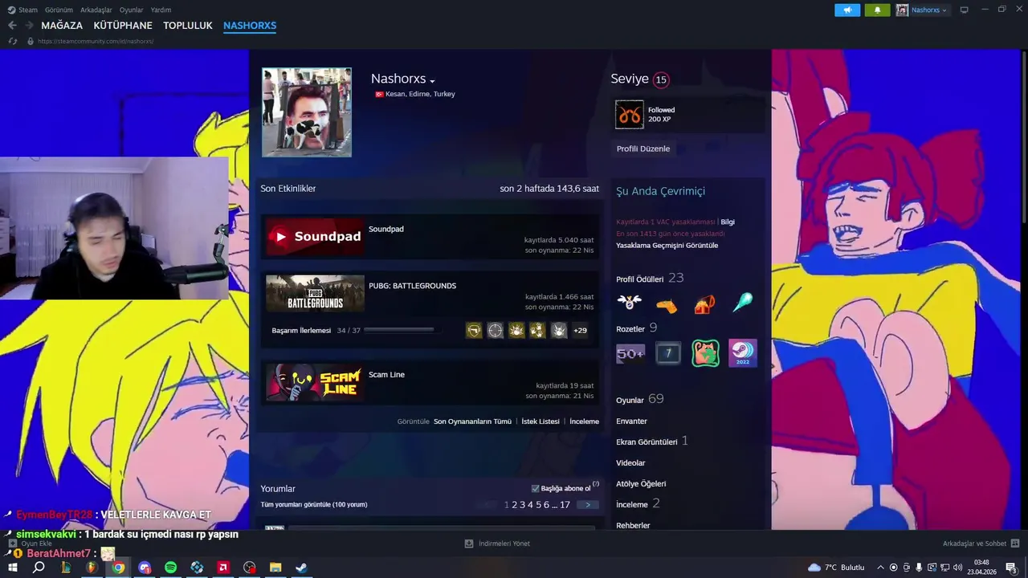This screenshot has height=578, width=1028.
Task: Open the Yardım menu
Action: point(161,10)
